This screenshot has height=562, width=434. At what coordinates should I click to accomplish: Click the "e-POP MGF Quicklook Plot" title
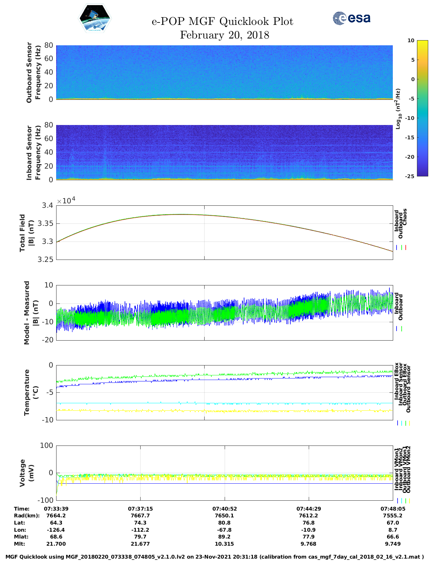pos(222,21)
